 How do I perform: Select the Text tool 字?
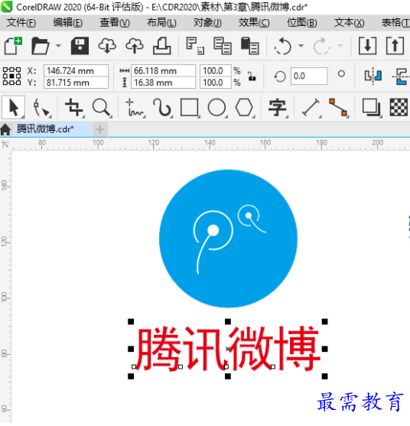[x=277, y=108]
